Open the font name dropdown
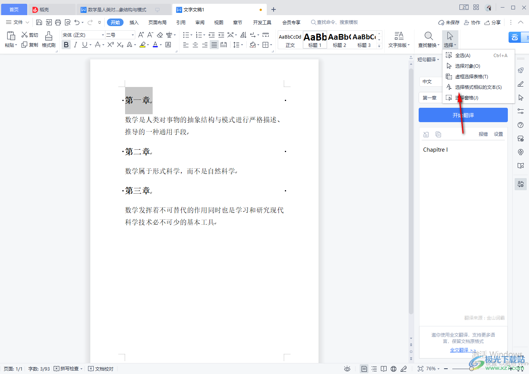 point(103,35)
